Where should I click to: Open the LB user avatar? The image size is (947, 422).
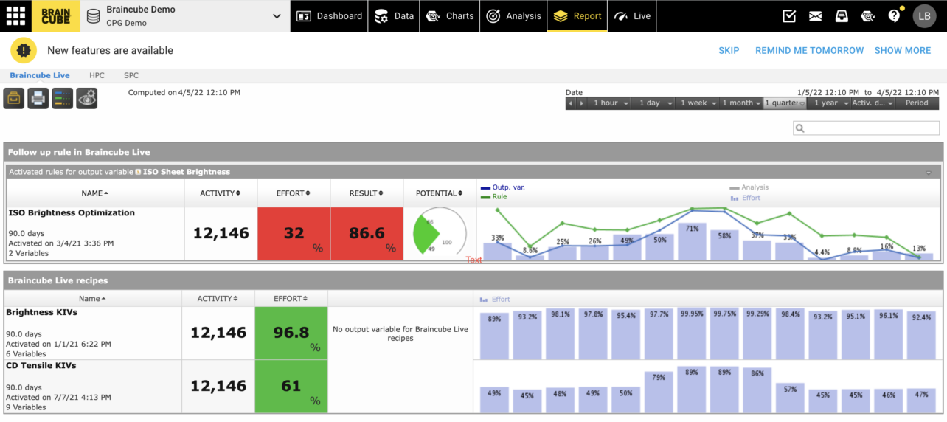tap(924, 15)
